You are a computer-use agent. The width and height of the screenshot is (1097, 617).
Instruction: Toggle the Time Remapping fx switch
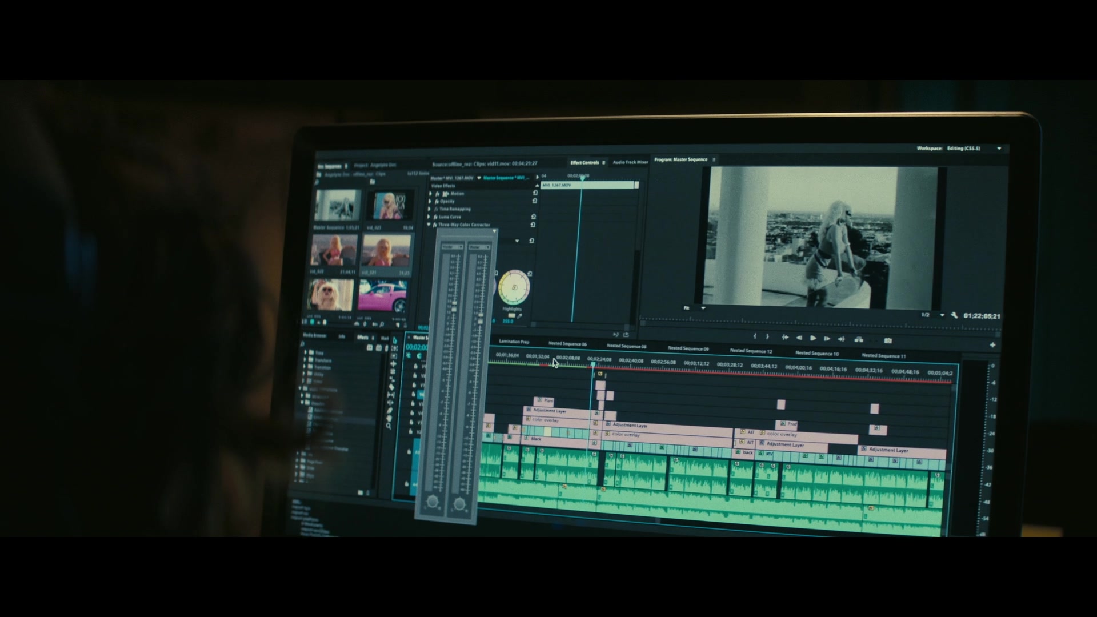click(437, 209)
